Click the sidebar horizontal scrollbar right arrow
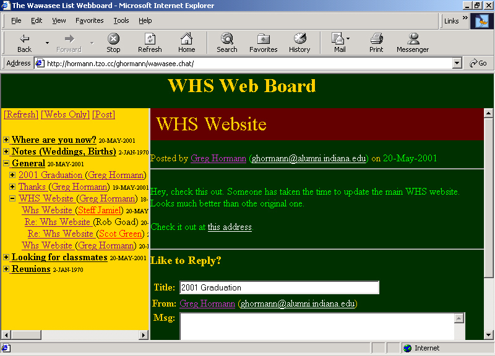 (144, 335)
